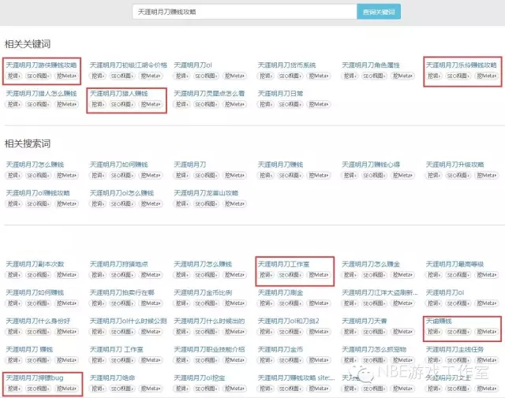Click 挖词 under 天涯明月刀最高等级
505x398 pixels.
tap(436, 275)
